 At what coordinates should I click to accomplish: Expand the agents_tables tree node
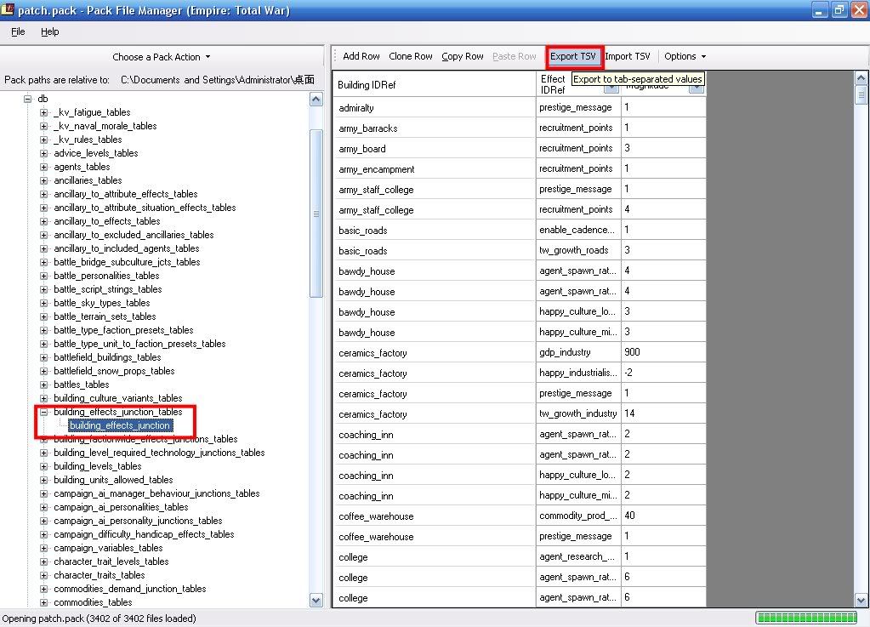(44, 168)
